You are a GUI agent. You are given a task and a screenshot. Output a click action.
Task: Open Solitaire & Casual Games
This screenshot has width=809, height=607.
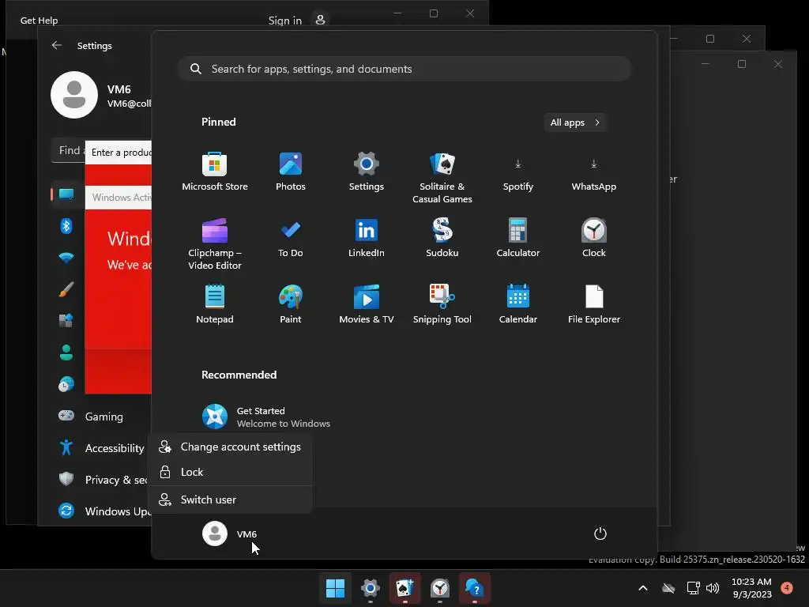(442, 178)
